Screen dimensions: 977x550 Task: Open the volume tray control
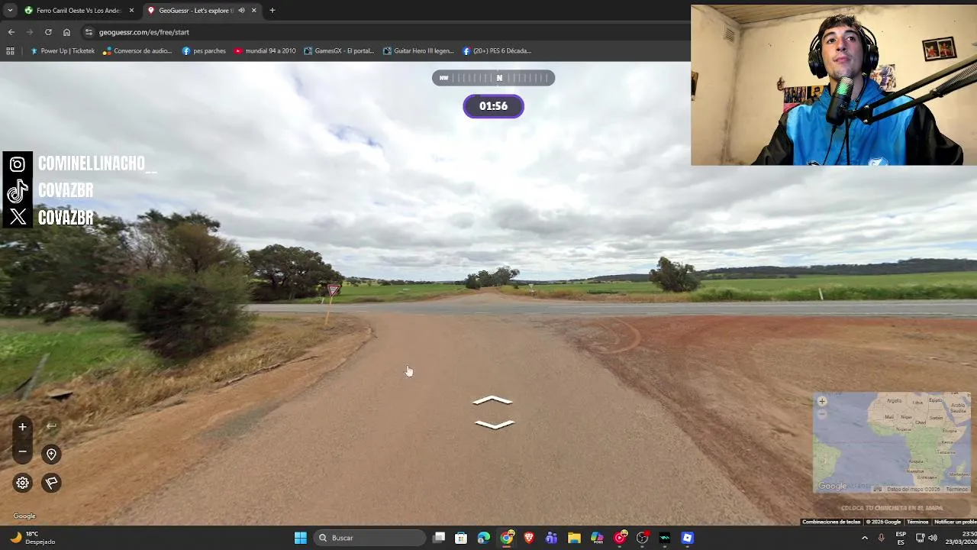pos(933,538)
